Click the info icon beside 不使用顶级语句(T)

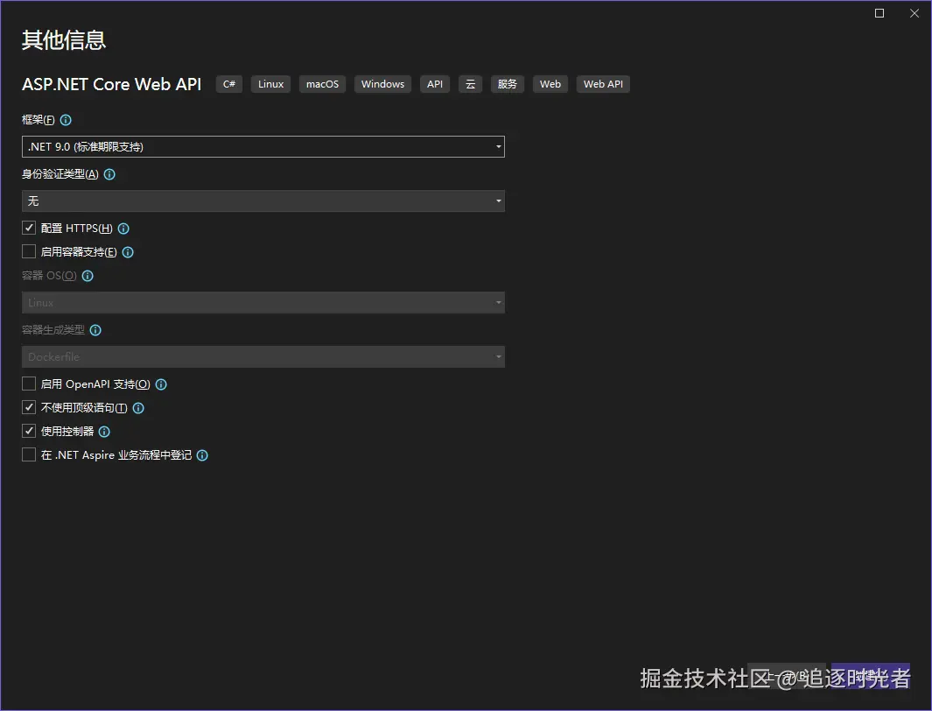point(138,408)
